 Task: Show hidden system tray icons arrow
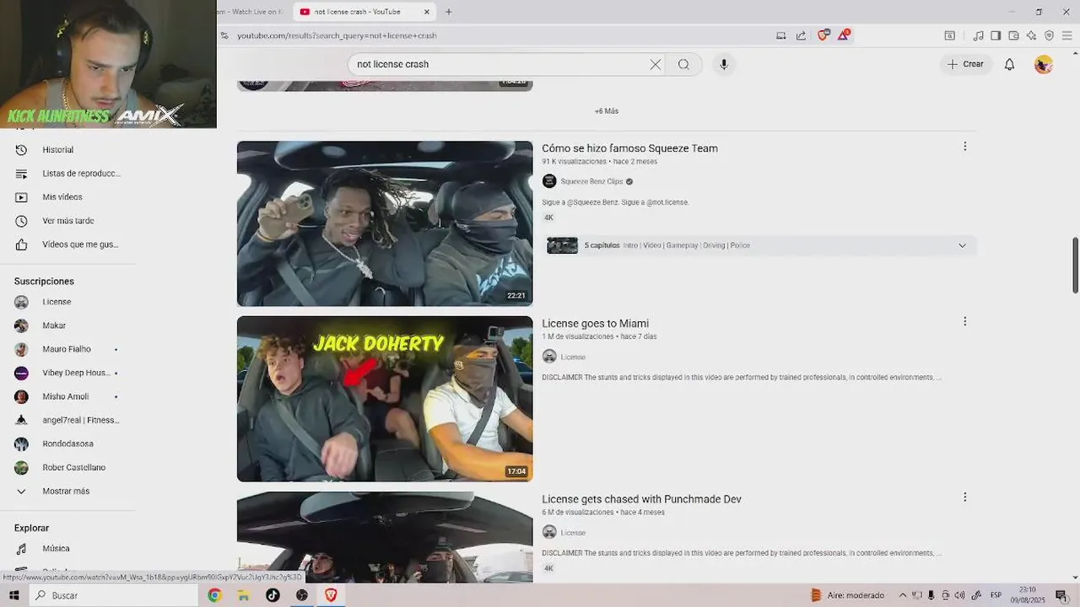click(x=903, y=595)
